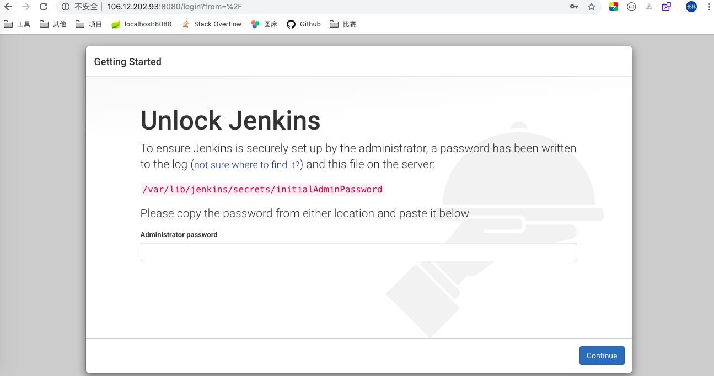Open the saved passwords key icon
Image resolution: width=714 pixels, height=376 pixels.
click(x=574, y=7)
